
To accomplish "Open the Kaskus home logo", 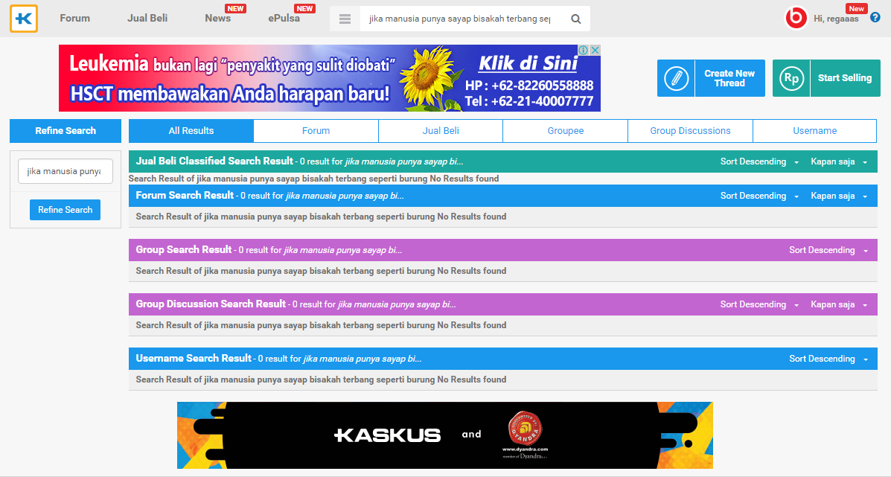I will tap(24, 19).
